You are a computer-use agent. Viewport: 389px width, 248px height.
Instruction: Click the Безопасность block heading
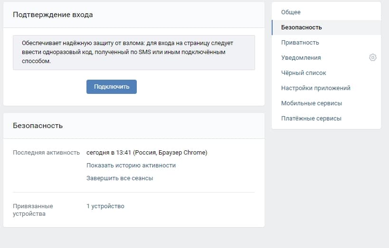tap(38, 126)
